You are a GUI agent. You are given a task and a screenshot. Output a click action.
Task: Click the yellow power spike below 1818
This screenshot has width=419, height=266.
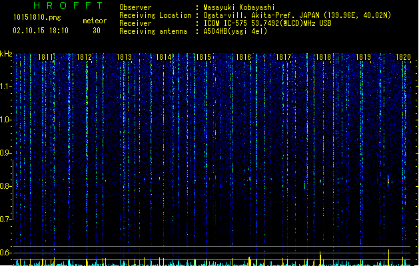[x=320, y=258]
